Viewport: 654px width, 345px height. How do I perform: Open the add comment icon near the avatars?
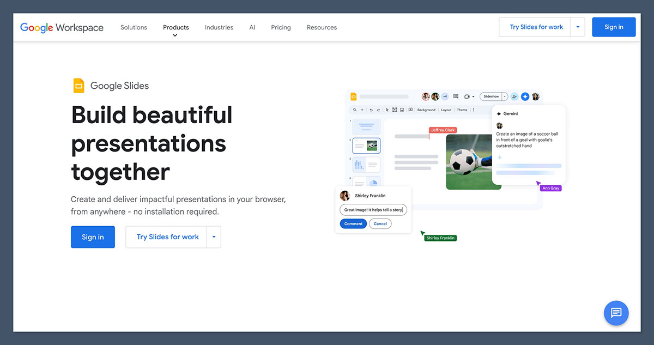click(456, 96)
